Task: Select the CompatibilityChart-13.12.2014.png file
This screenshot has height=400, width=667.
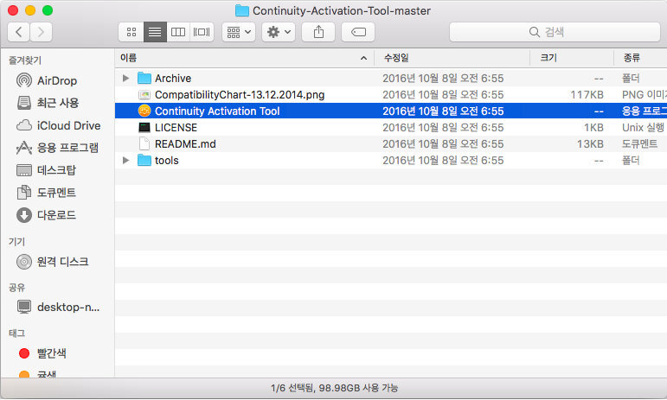Action: (x=240, y=95)
